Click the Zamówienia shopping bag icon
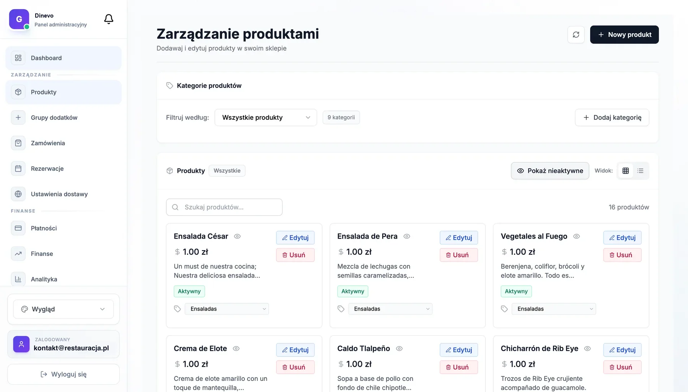The width and height of the screenshot is (688, 392). pyautogui.click(x=18, y=143)
